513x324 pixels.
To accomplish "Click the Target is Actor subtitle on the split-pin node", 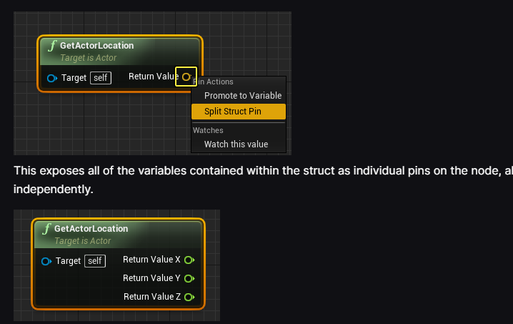I will pos(82,241).
